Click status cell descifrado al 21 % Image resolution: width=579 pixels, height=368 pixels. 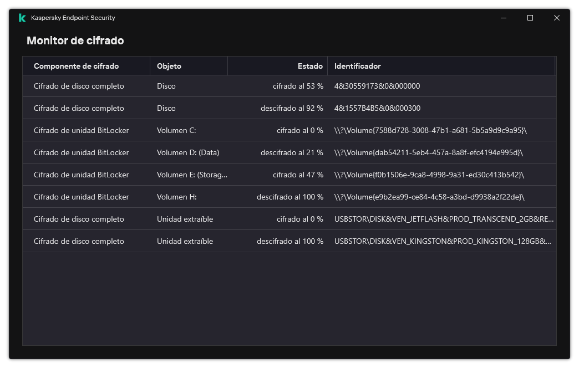(x=292, y=152)
